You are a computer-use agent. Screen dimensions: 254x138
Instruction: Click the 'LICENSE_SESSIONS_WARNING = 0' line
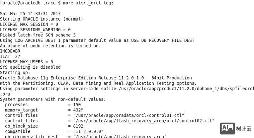click(x=35, y=30)
